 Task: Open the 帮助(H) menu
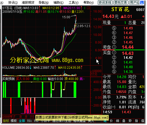click(89, 3)
